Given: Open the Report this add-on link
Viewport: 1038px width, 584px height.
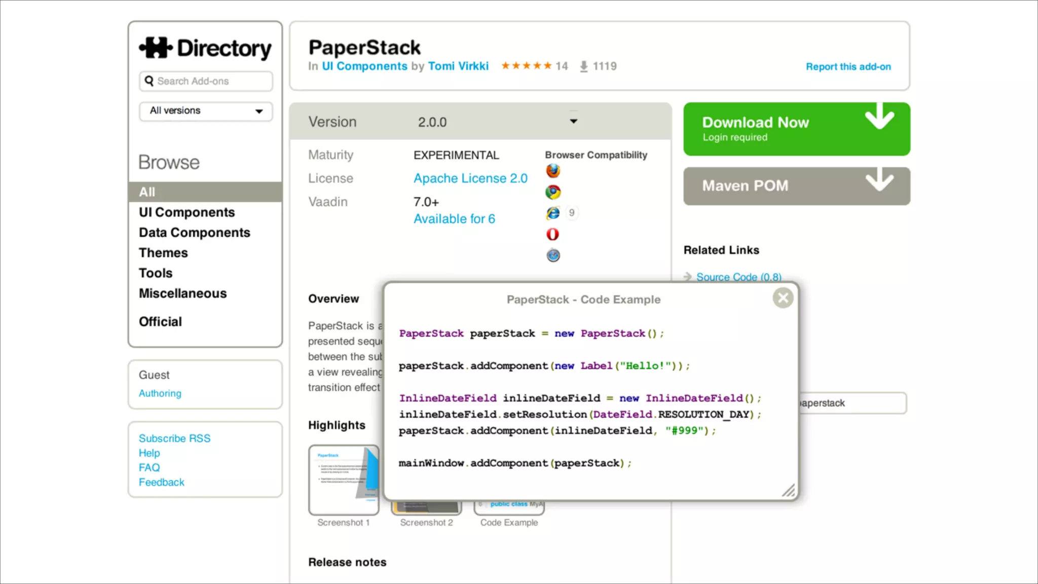Looking at the screenshot, I should point(848,67).
